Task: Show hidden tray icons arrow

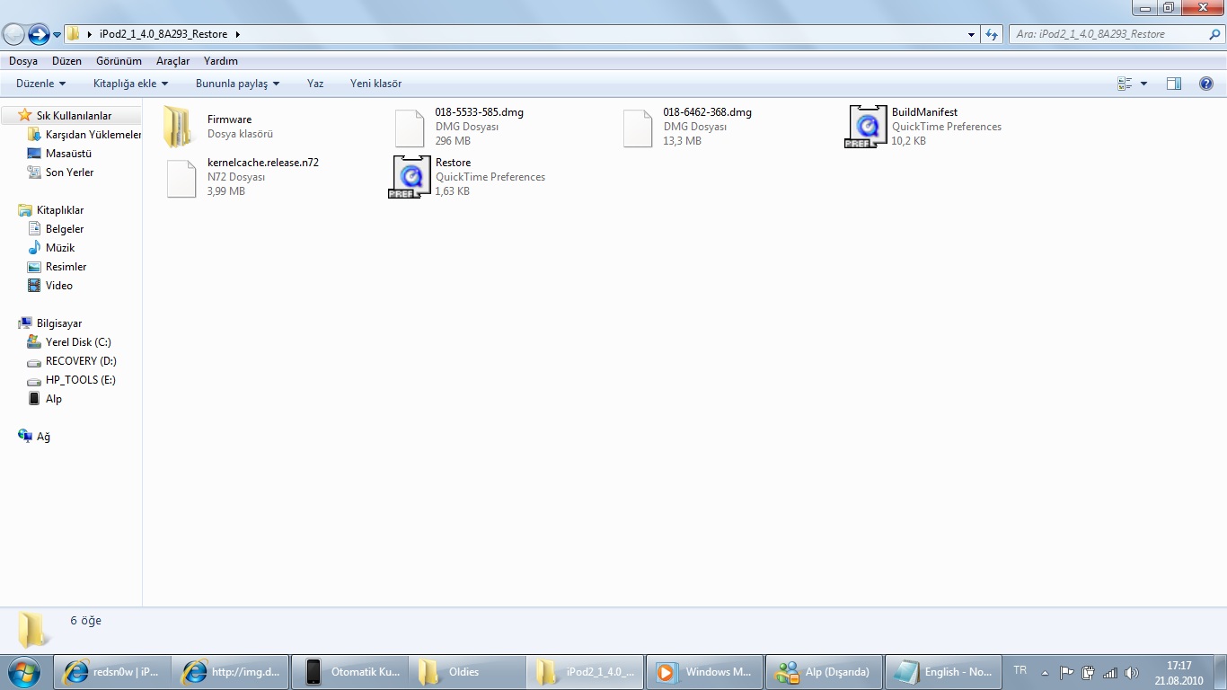Action: [x=1045, y=672]
